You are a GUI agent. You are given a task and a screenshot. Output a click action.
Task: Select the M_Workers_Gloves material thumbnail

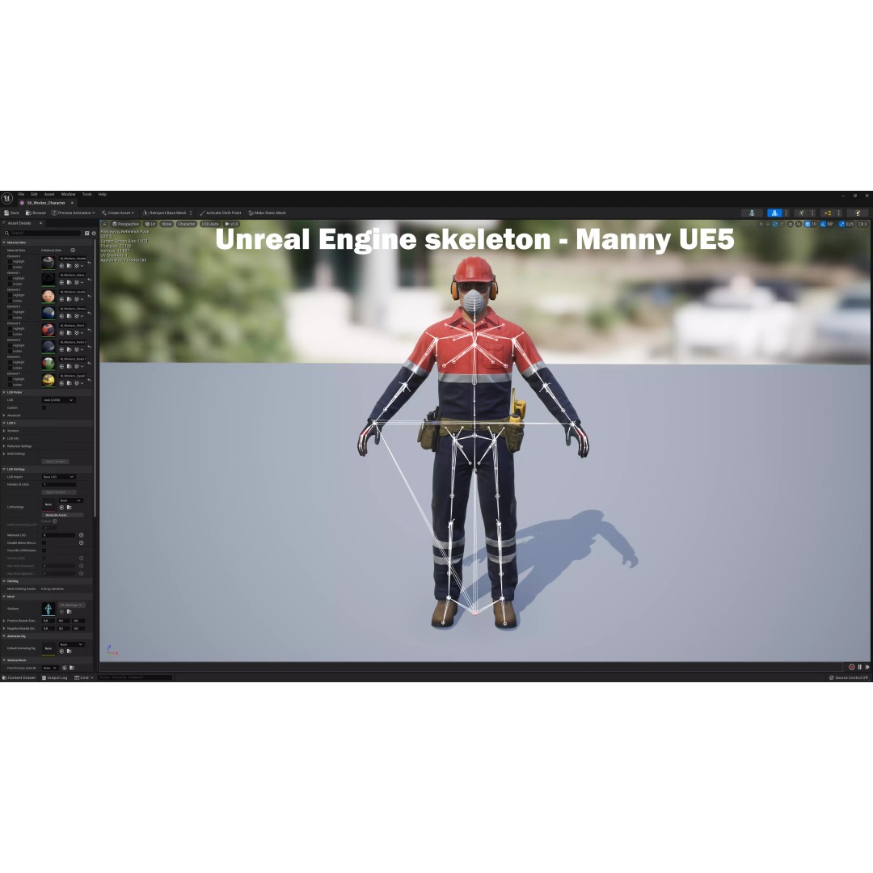coord(48,312)
